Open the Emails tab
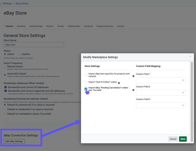The image size is (196, 151). tap(61, 26)
